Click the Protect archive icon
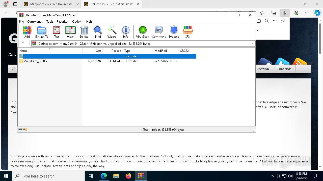Screen dimensions: 323x181 [x=174, y=32]
